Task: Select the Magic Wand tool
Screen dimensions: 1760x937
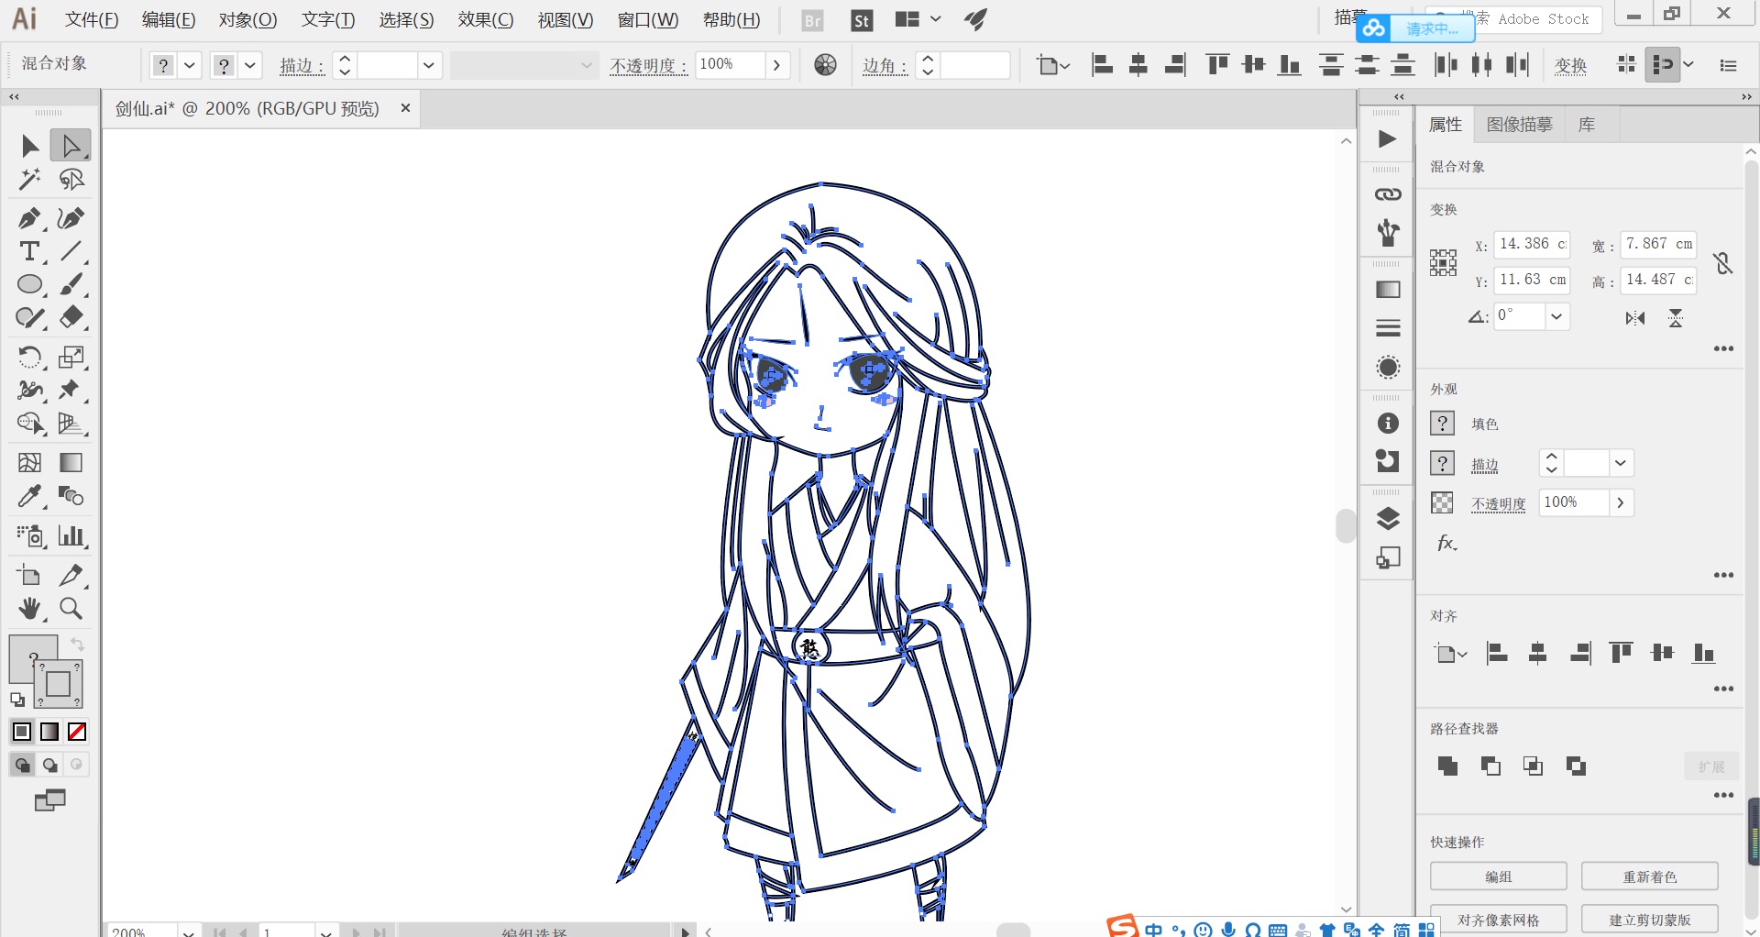Action: (x=29, y=179)
